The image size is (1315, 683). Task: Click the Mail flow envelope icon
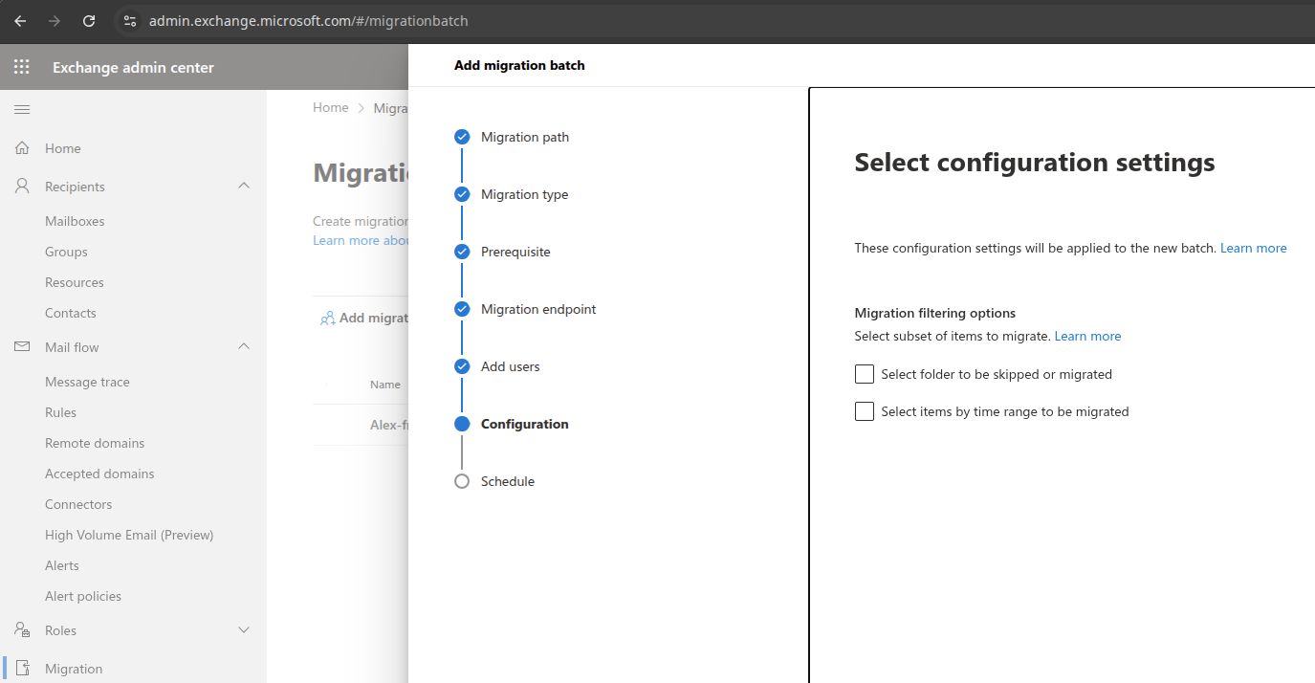click(22, 347)
